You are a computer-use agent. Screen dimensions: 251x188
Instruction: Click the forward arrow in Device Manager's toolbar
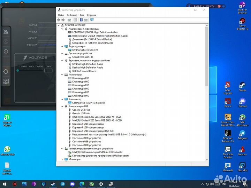[x=63, y=20]
